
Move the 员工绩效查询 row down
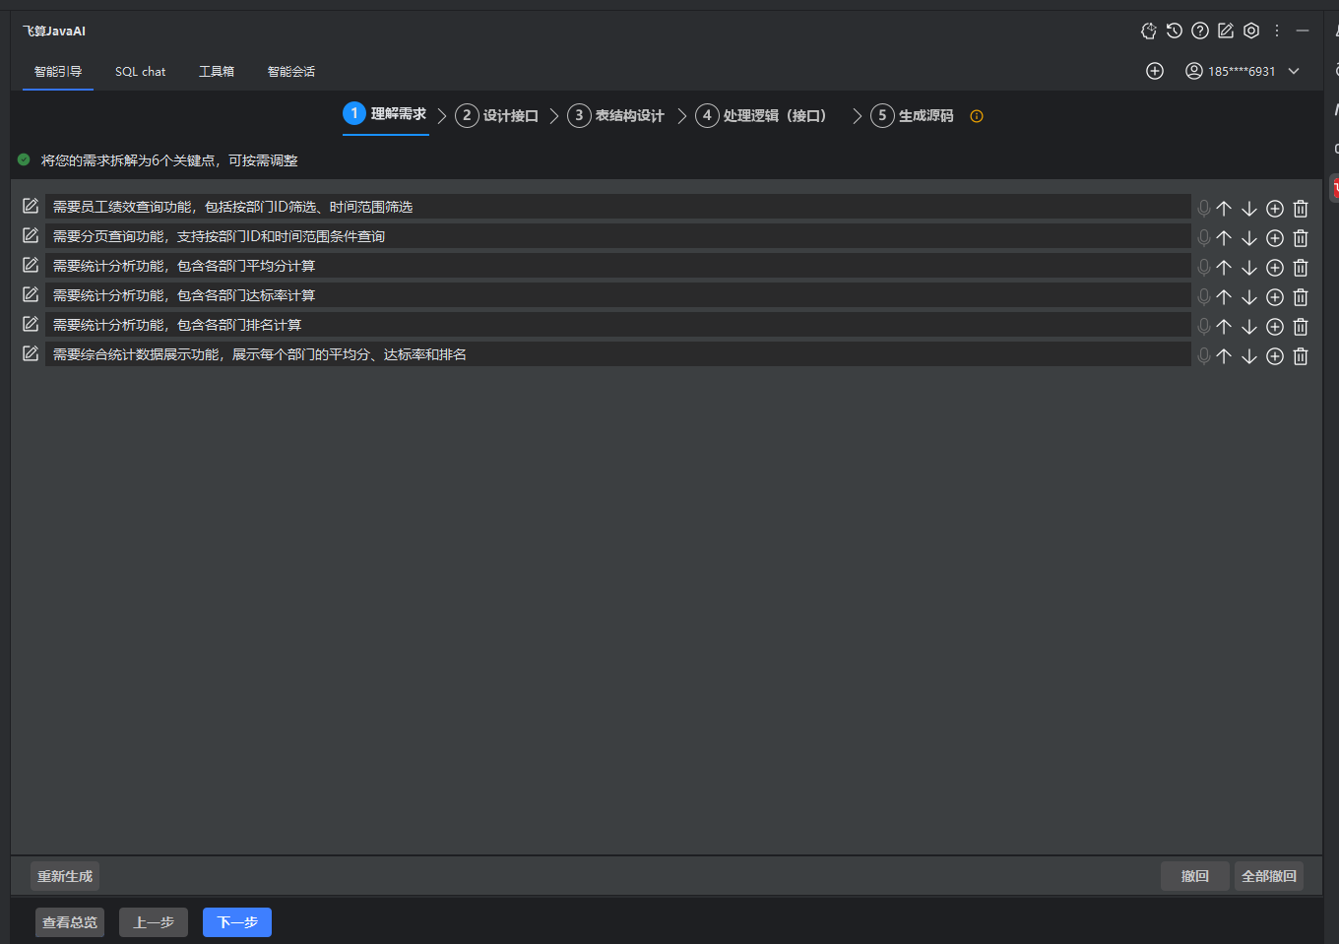(x=1249, y=209)
